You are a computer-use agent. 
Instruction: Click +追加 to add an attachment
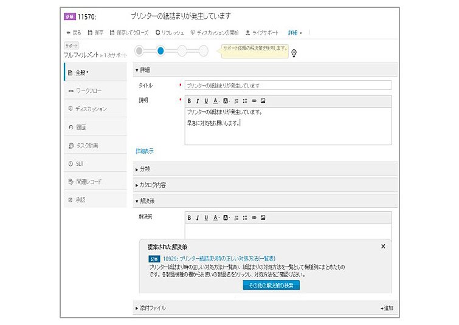pyautogui.click(x=387, y=308)
